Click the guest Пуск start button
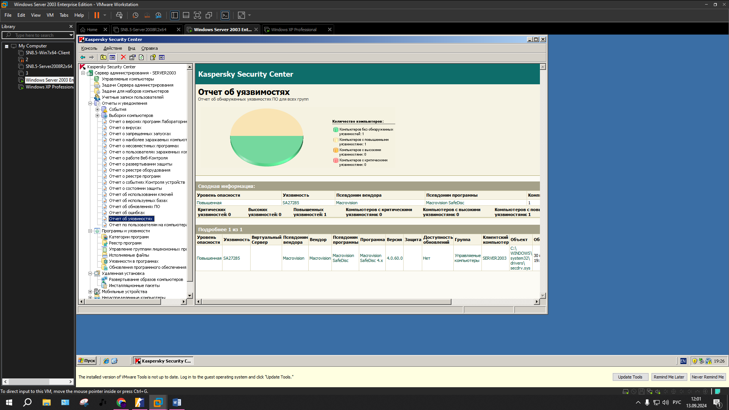 pos(87,361)
